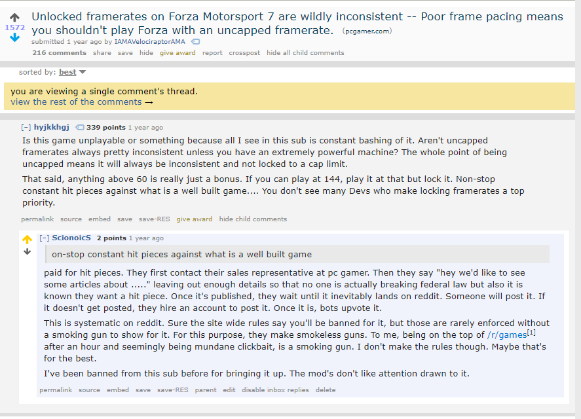The height and width of the screenshot is (419, 581).
Task: Click the tag icon beside hyjkkhgj
Action: click(80, 128)
